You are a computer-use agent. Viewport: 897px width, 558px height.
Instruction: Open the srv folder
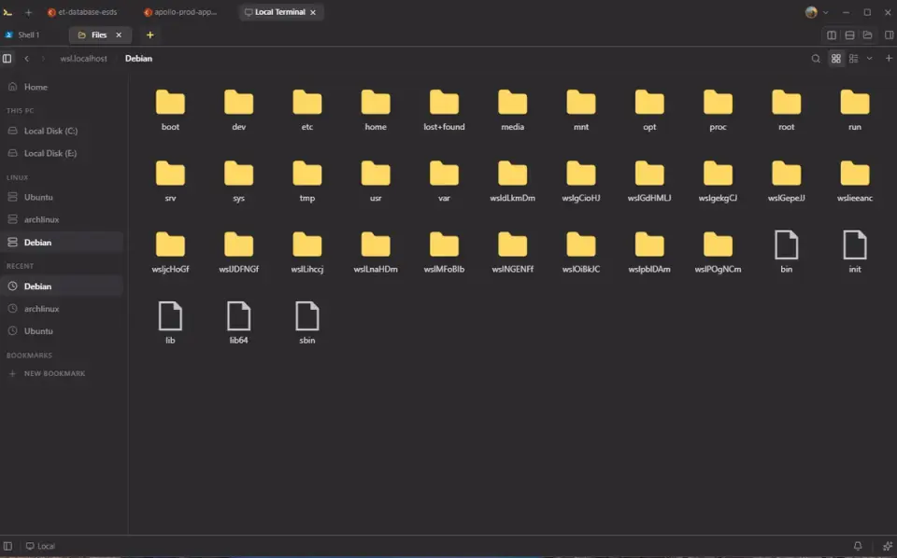tap(170, 182)
